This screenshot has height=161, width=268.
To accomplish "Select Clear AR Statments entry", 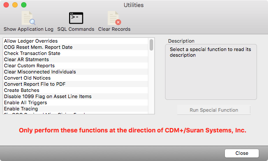I will [x=75, y=59].
